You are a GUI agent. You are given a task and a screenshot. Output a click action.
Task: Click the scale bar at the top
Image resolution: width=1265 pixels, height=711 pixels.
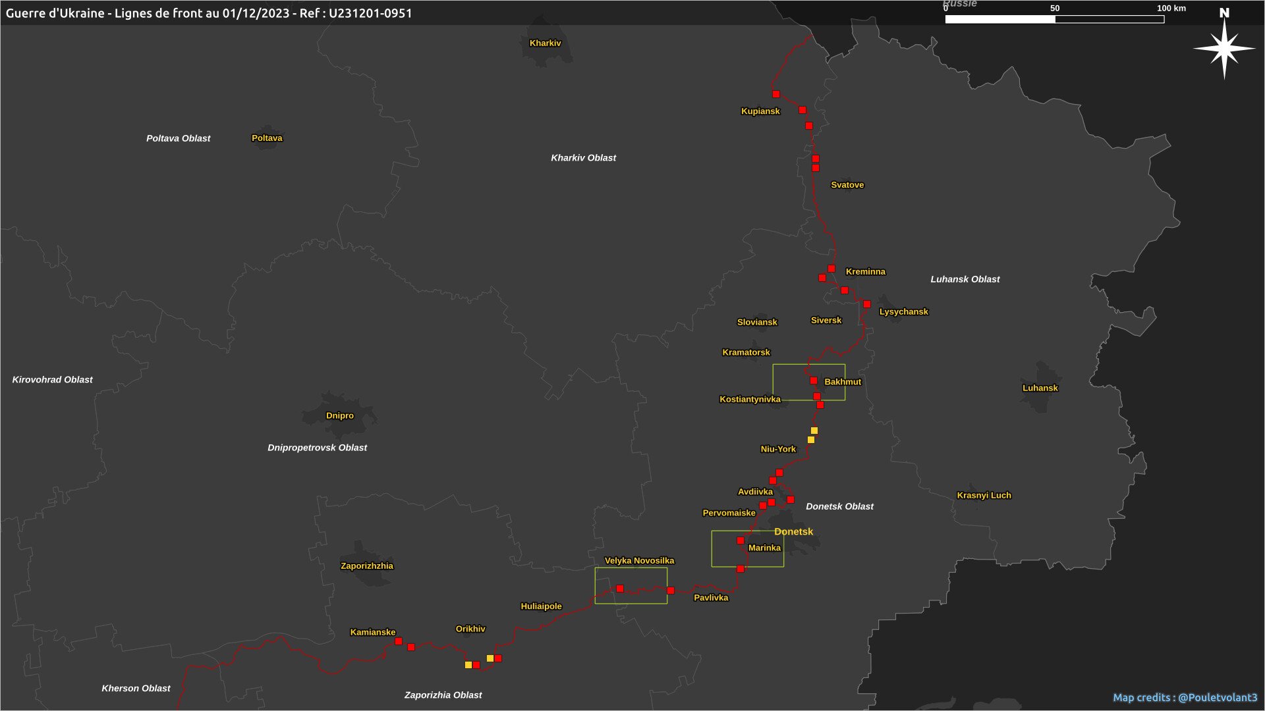[x=1055, y=19]
